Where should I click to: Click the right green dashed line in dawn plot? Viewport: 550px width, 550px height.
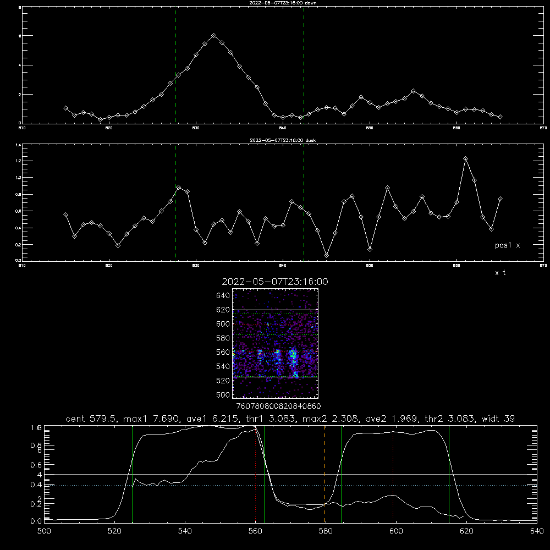[304, 65]
